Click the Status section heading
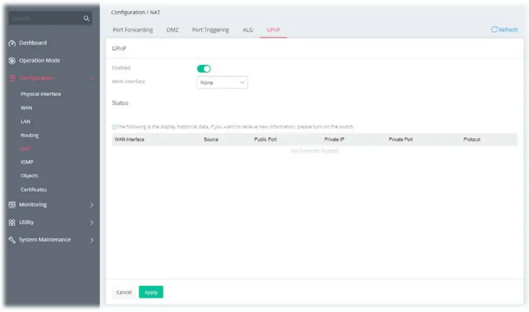Viewport: 529px width, 312px height. click(120, 103)
